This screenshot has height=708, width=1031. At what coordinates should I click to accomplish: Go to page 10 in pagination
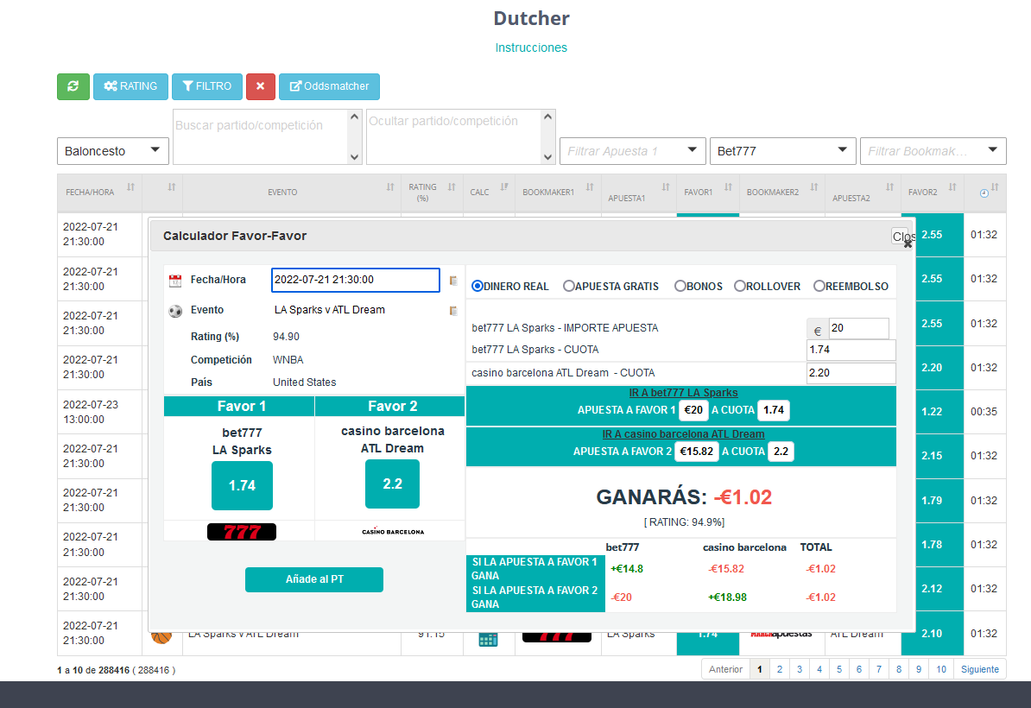click(x=941, y=669)
